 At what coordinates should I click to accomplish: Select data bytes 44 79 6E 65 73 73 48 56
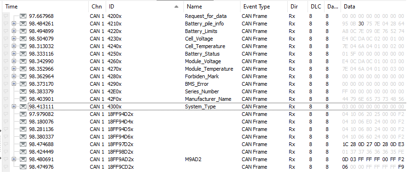(x=374, y=99)
